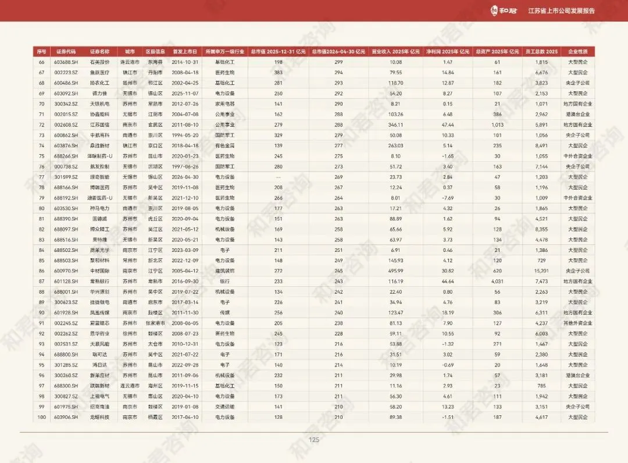Click the 总市值2026-04-30 亿元 header
628x463 pixels.
click(x=338, y=52)
